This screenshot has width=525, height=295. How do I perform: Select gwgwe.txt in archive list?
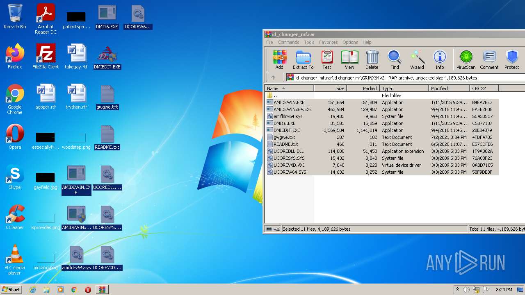click(382, 137)
